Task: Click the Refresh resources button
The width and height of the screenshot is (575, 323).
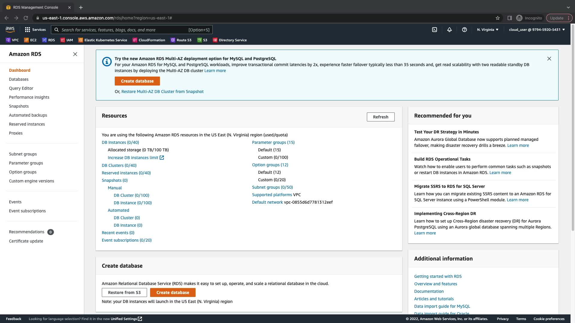Action: click(x=380, y=117)
